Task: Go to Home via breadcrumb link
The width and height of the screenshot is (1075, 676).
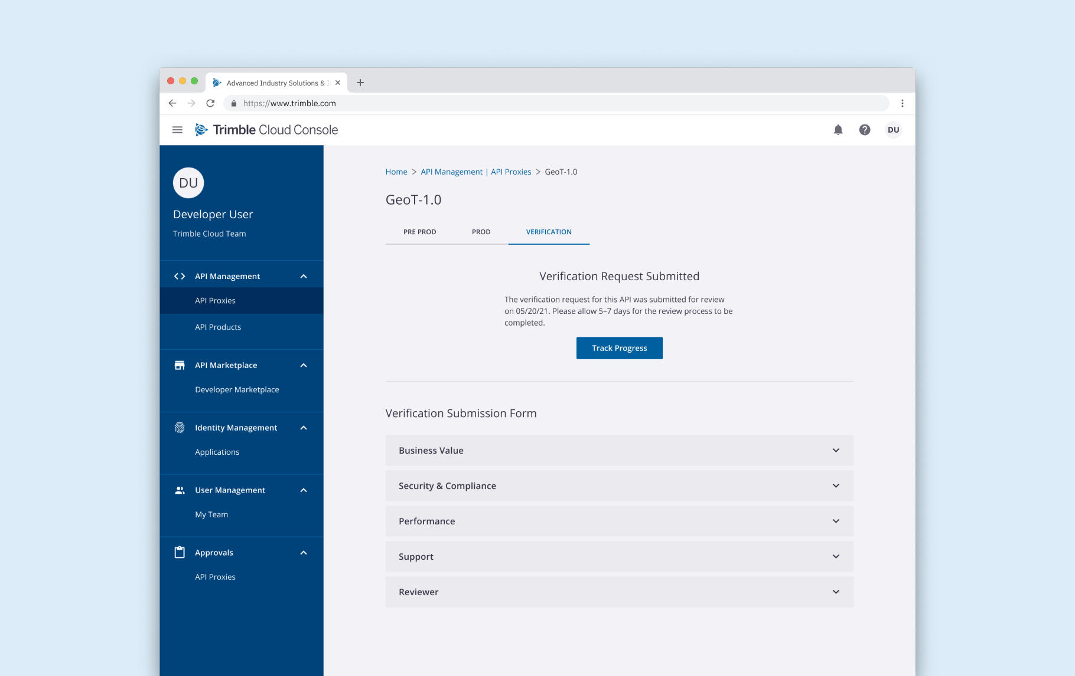Action: (x=396, y=172)
